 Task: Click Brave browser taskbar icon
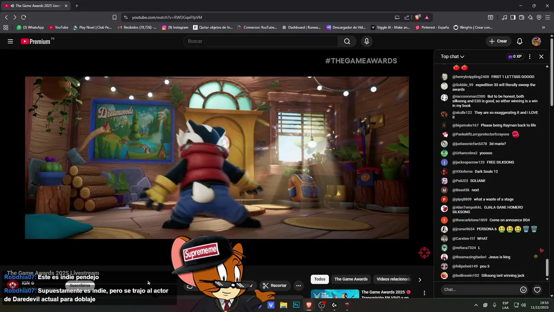tap(309, 305)
